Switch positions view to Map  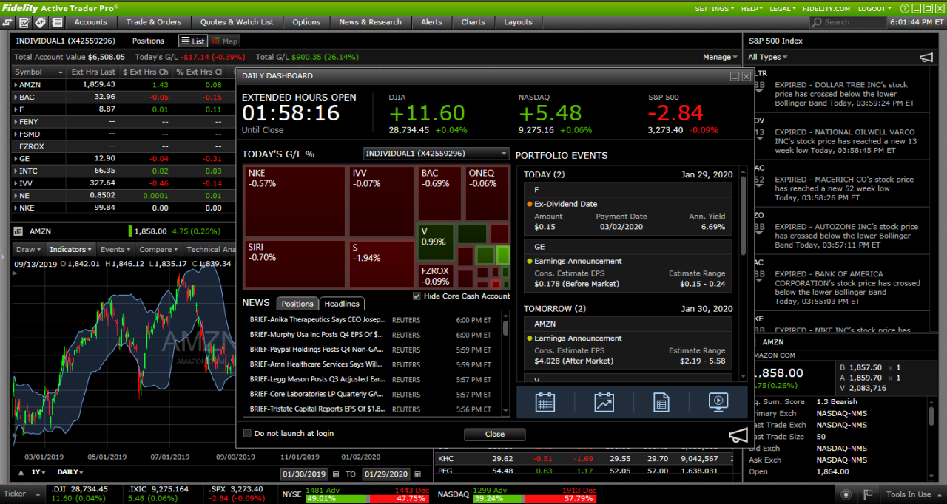point(224,41)
